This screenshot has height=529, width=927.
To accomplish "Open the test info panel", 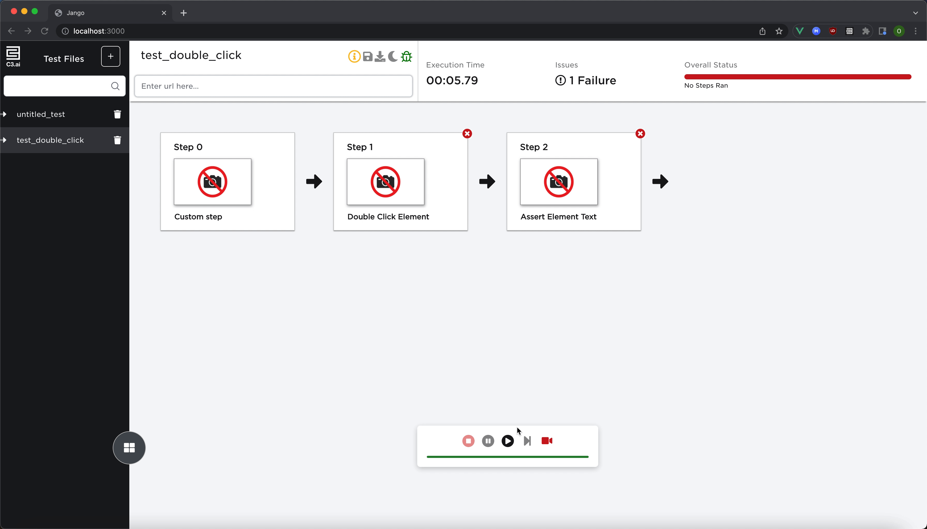I will (354, 56).
